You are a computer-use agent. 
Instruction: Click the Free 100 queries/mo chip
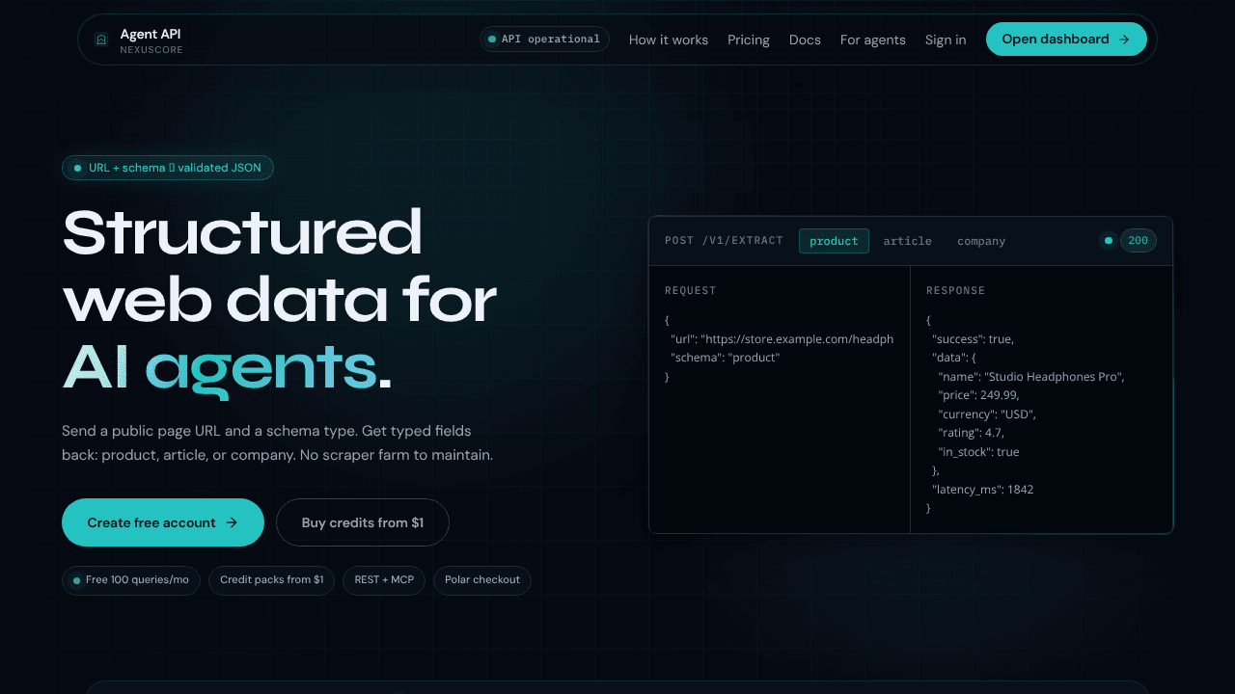pyautogui.click(x=131, y=580)
